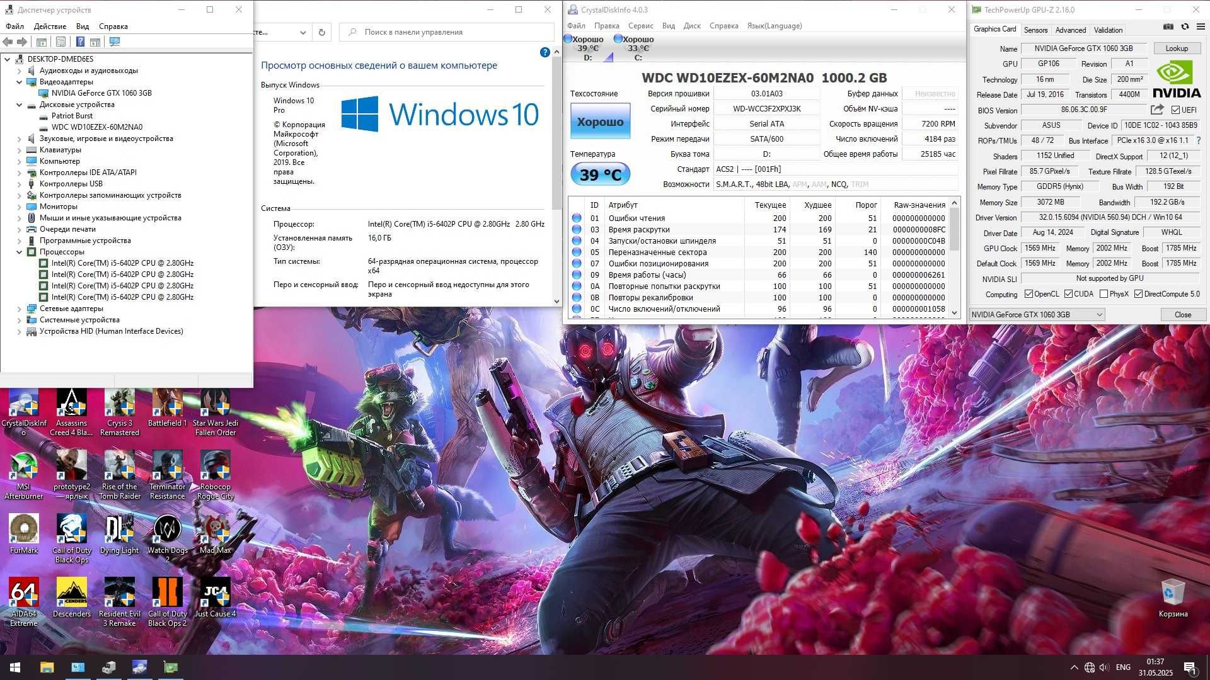Click the show/hide console tree icon

coord(42,42)
